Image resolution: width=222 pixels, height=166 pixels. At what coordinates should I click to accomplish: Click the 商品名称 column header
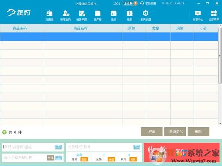pos(83,28)
